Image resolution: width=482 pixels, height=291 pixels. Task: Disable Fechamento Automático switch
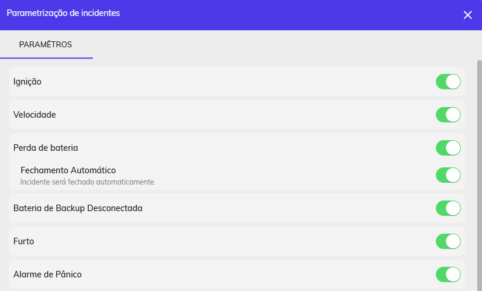click(448, 175)
